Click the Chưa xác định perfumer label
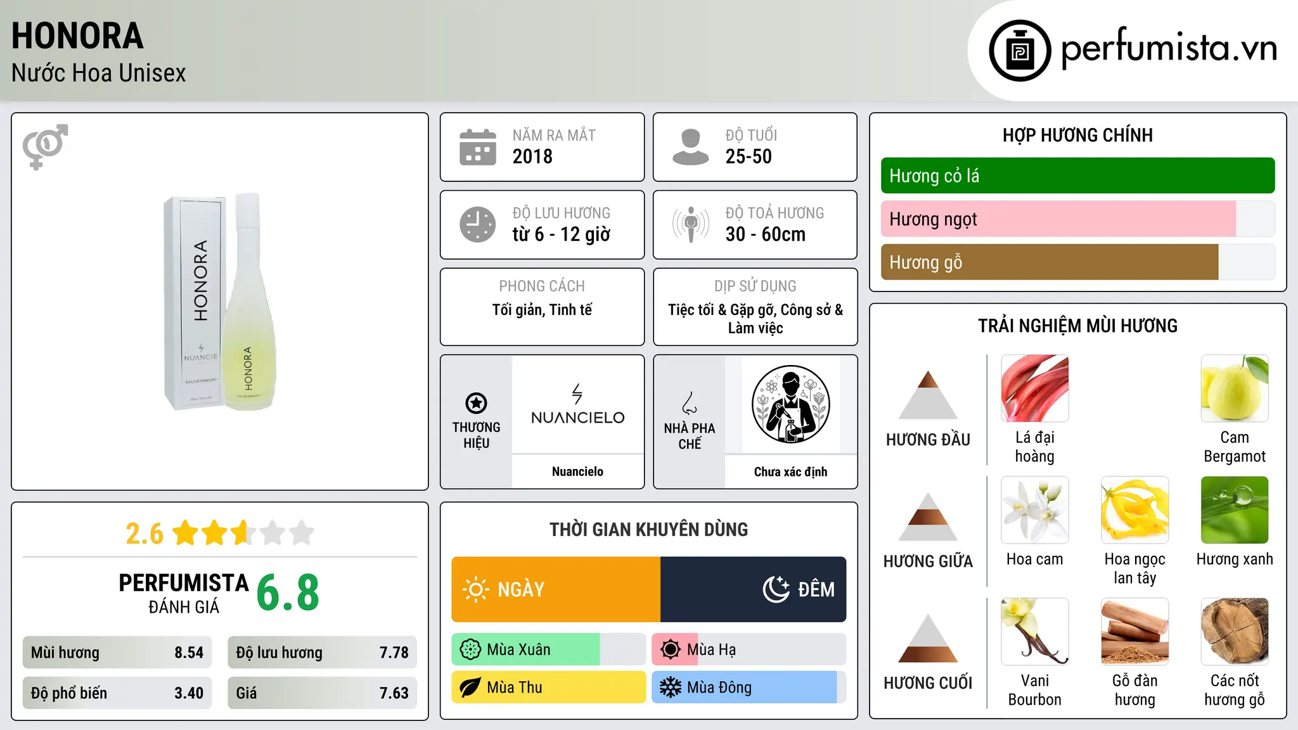Screen dimensions: 1298x730 pos(790,471)
